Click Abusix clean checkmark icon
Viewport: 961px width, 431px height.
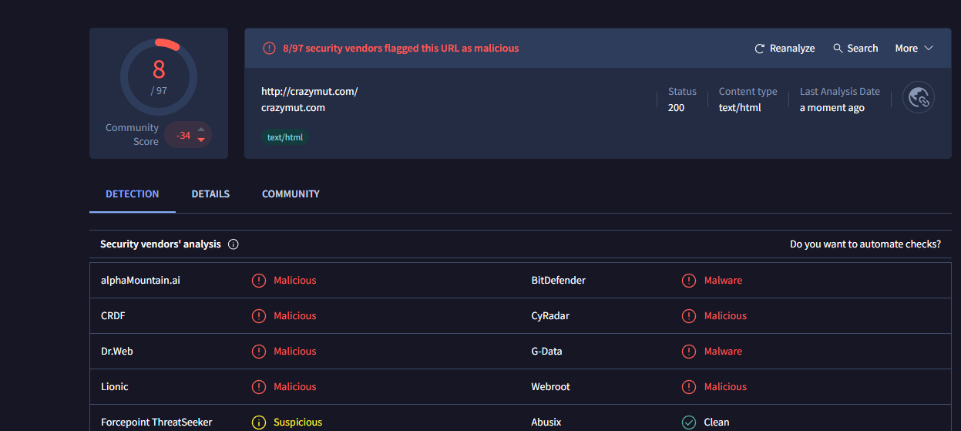pyautogui.click(x=689, y=423)
